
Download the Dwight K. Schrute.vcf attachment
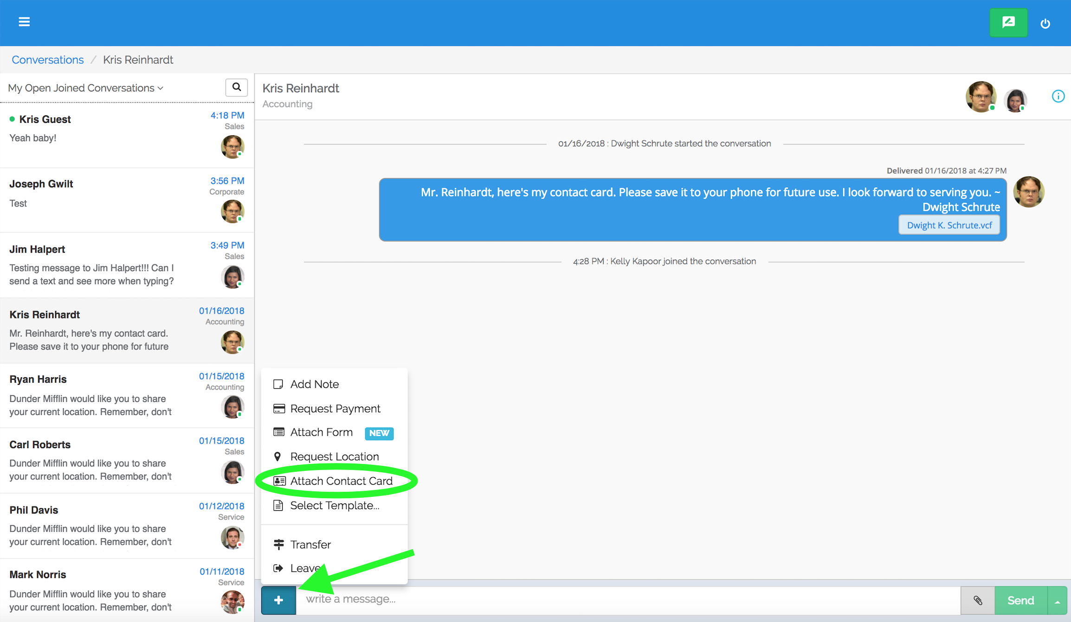949,225
